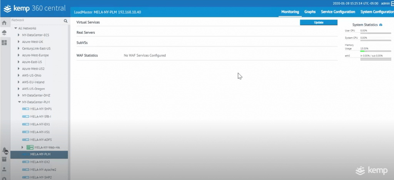Viewport: 394px width, 180px height.
Task: Click the System Statistics heading
Action: (x=365, y=25)
